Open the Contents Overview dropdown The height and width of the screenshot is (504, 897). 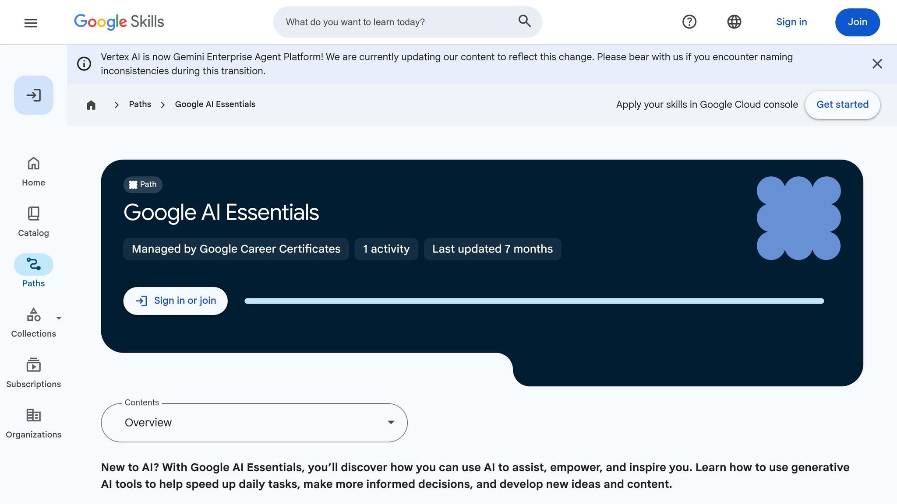click(254, 423)
